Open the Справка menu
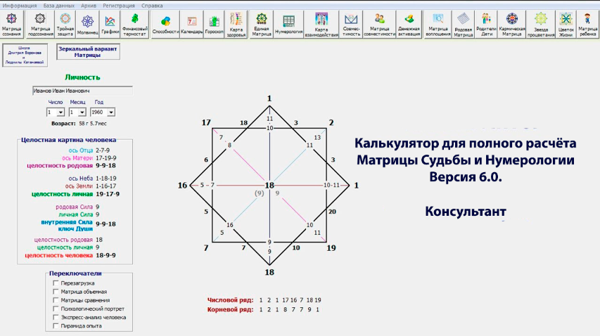Viewport: 600px width, 336px height. click(x=152, y=6)
